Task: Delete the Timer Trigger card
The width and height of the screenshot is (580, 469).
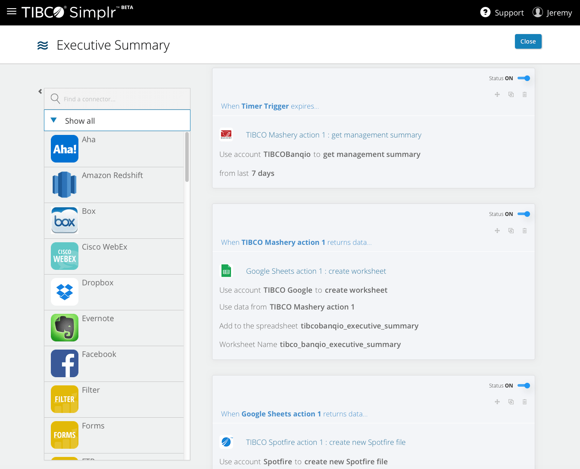Action: (524, 94)
